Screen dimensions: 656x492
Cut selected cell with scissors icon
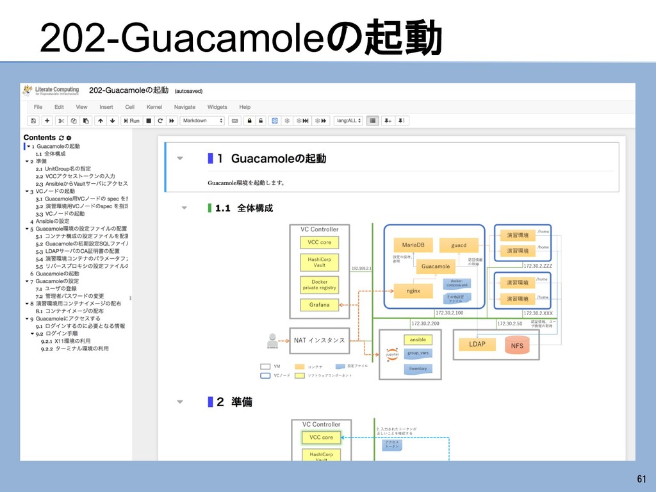click(61, 121)
